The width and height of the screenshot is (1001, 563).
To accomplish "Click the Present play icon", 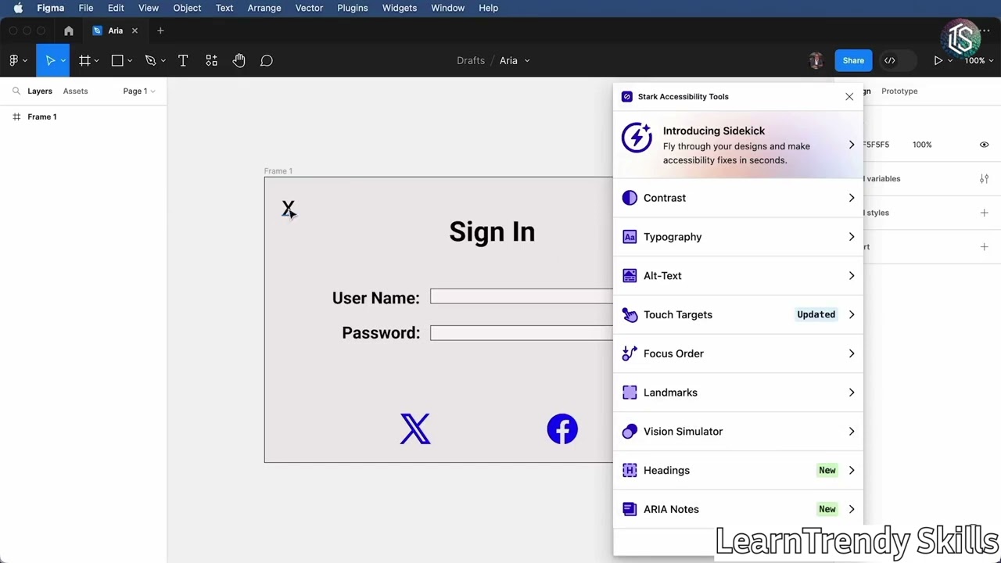I will pyautogui.click(x=938, y=60).
